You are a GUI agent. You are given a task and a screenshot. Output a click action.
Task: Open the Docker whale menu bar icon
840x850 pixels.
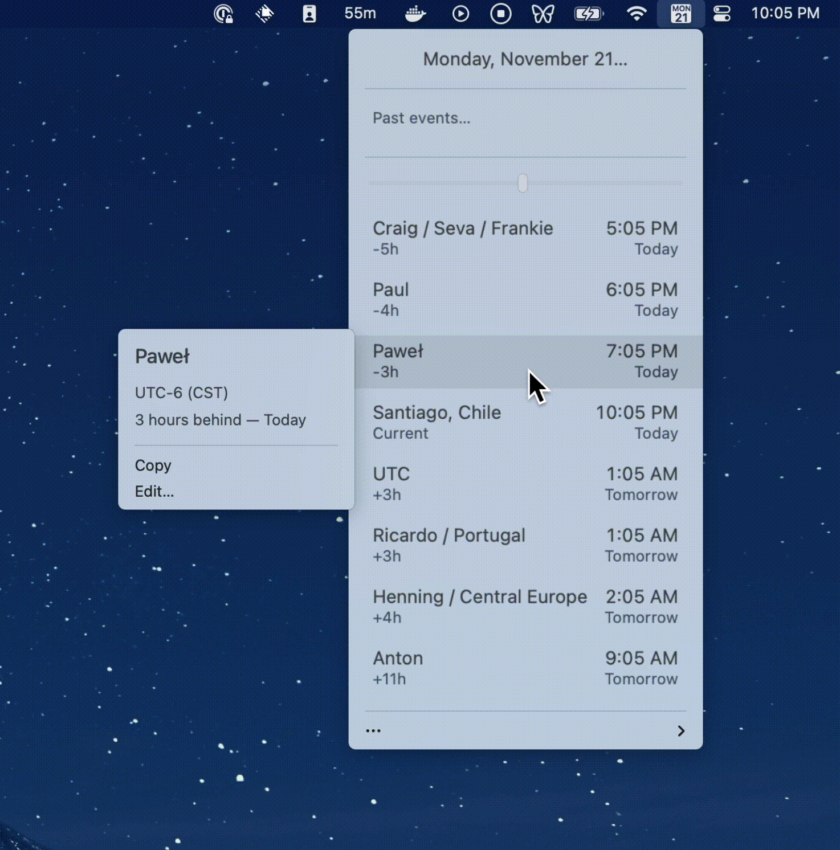coord(415,14)
